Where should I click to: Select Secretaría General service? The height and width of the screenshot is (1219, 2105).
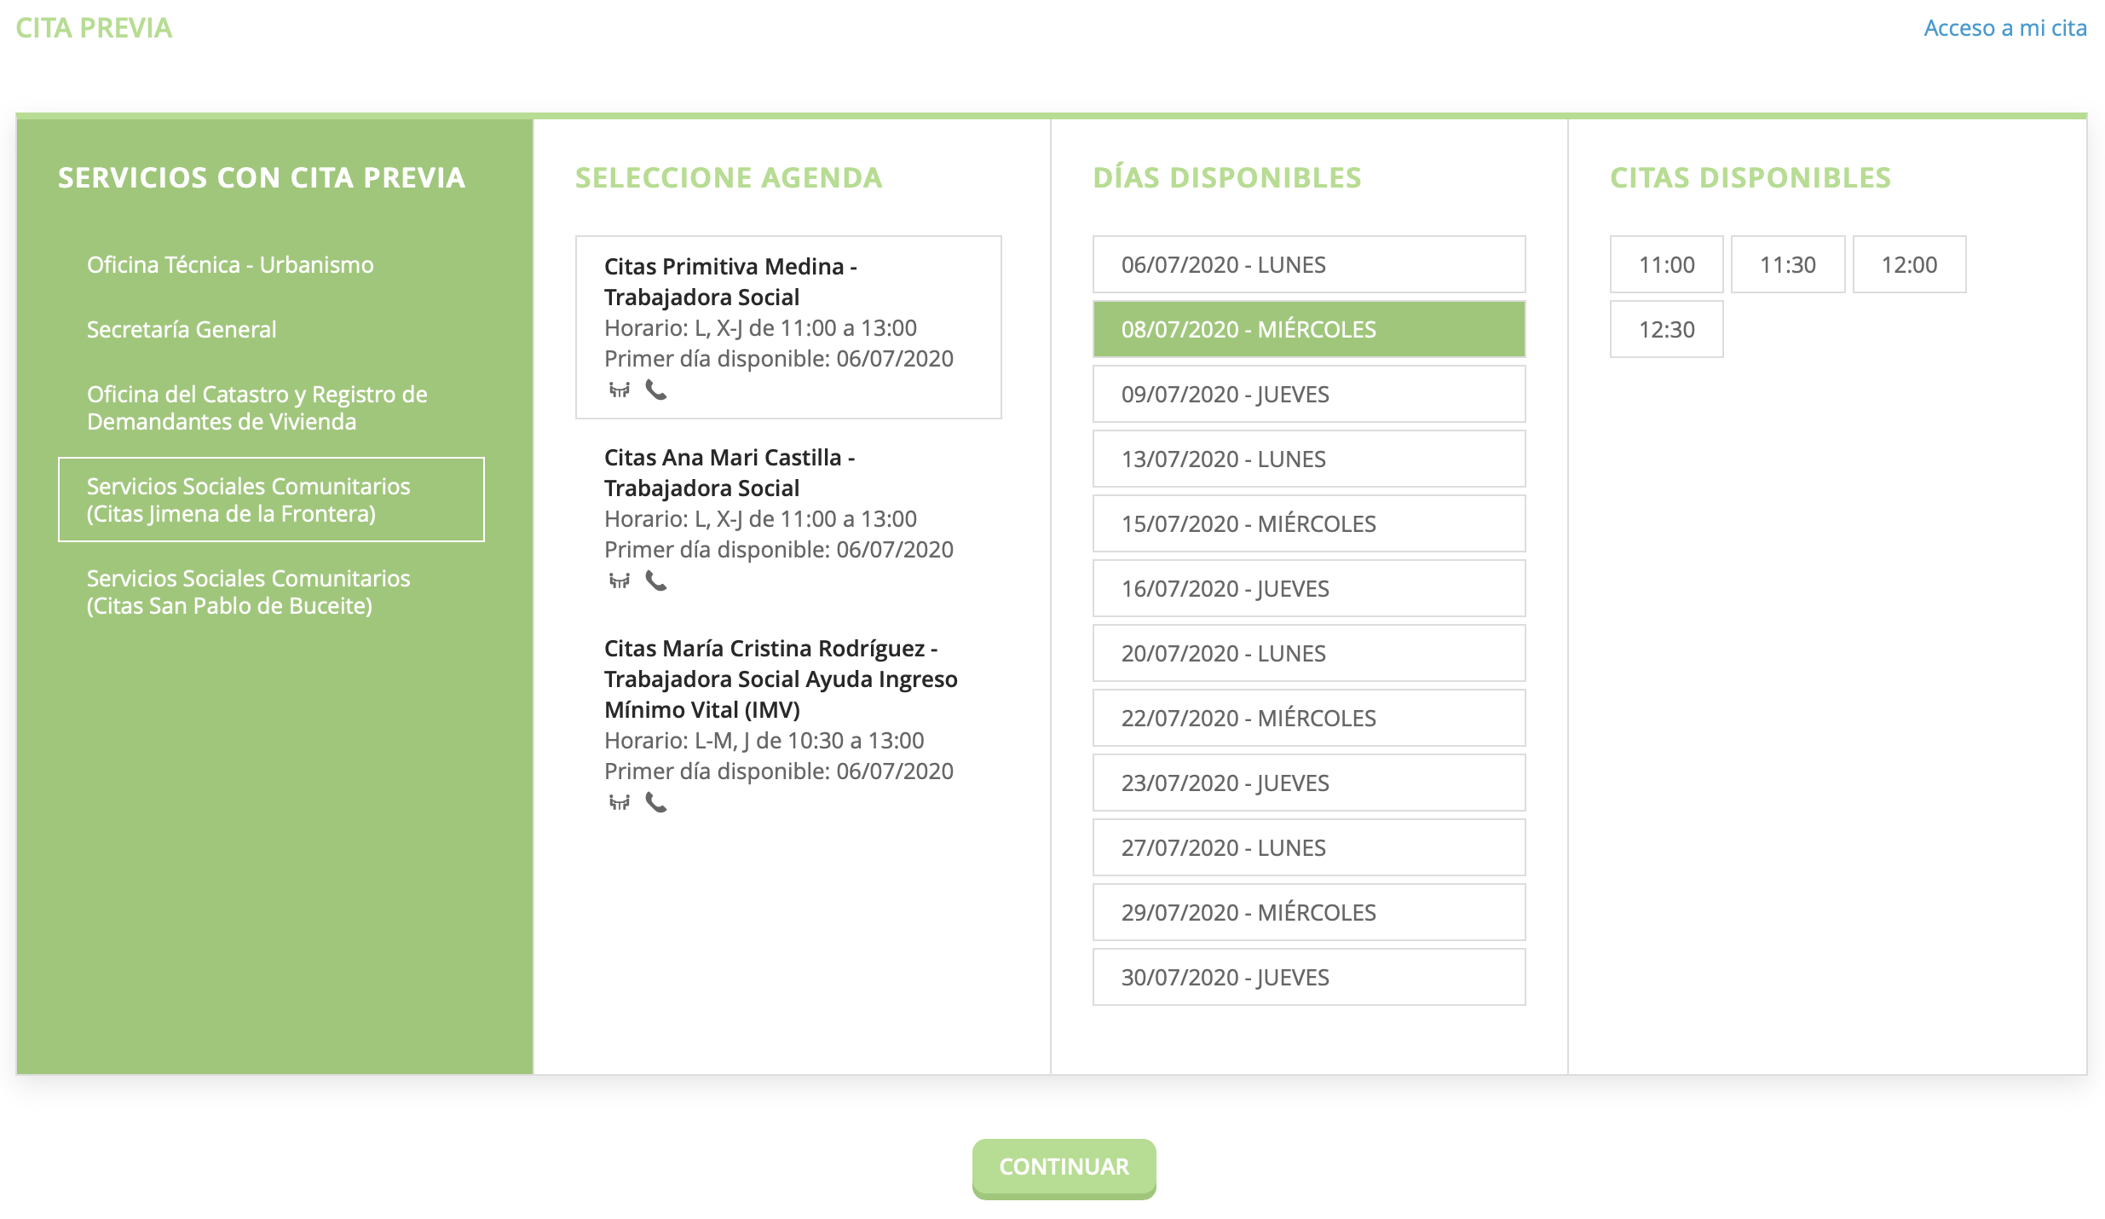pyautogui.click(x=271, y=329)
